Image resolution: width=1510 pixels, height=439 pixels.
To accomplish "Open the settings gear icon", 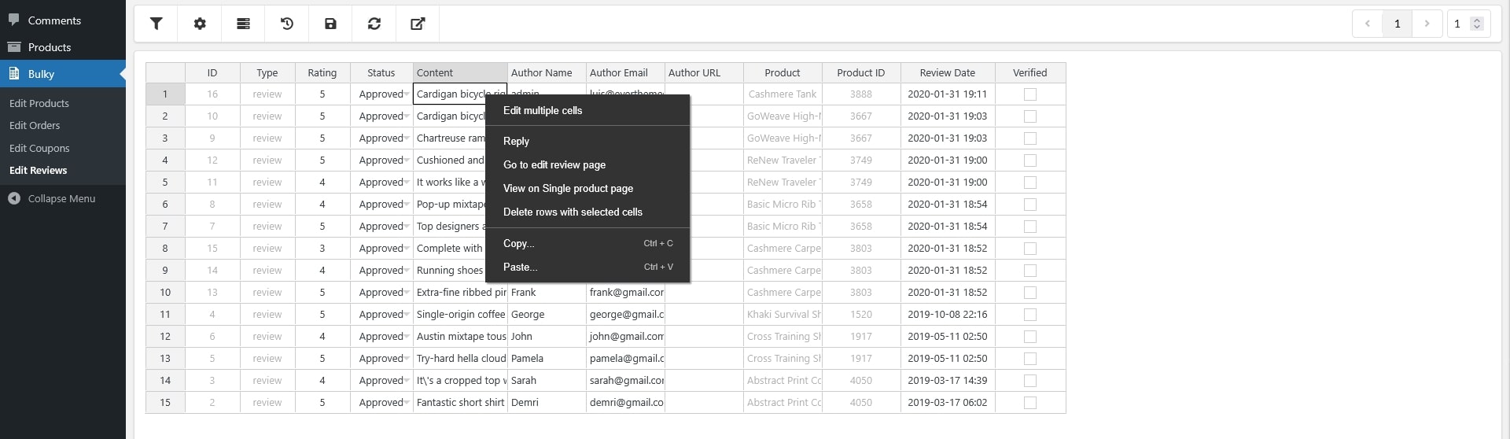I will [x=200, y=24].
